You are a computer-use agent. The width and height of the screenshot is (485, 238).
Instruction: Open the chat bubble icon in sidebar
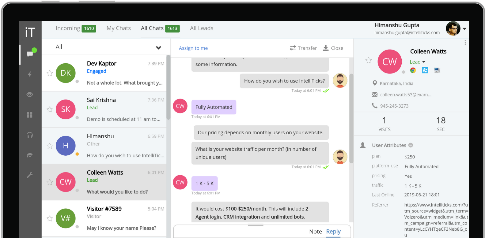pos(30,54)
